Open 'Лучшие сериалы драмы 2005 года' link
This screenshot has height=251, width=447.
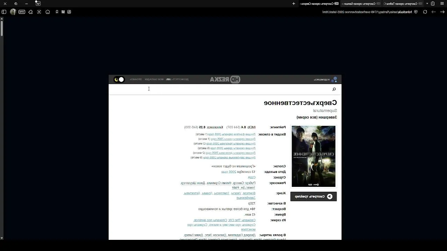coord(233,148)
